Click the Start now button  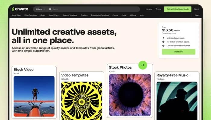[x=178, y=52]
